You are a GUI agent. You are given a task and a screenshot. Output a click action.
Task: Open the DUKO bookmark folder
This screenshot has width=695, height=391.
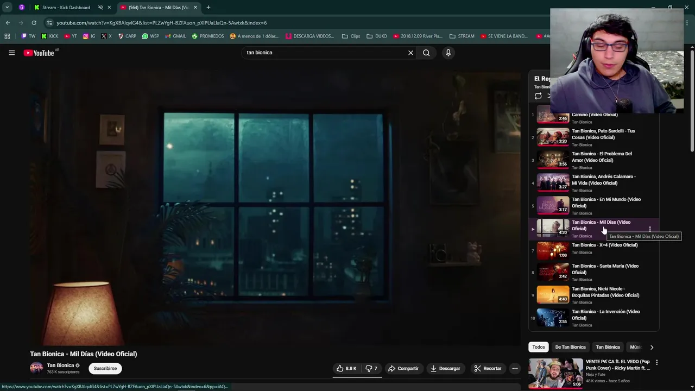click(377, 36)
